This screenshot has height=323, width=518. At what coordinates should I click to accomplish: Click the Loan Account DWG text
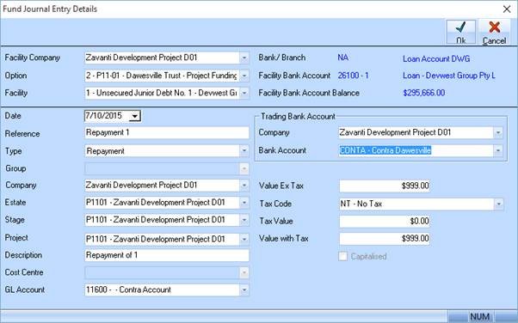tap(436, 59)
